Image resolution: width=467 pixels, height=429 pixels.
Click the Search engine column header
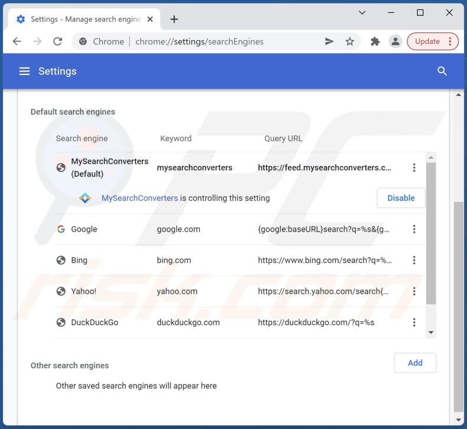(x=82, y=139)
